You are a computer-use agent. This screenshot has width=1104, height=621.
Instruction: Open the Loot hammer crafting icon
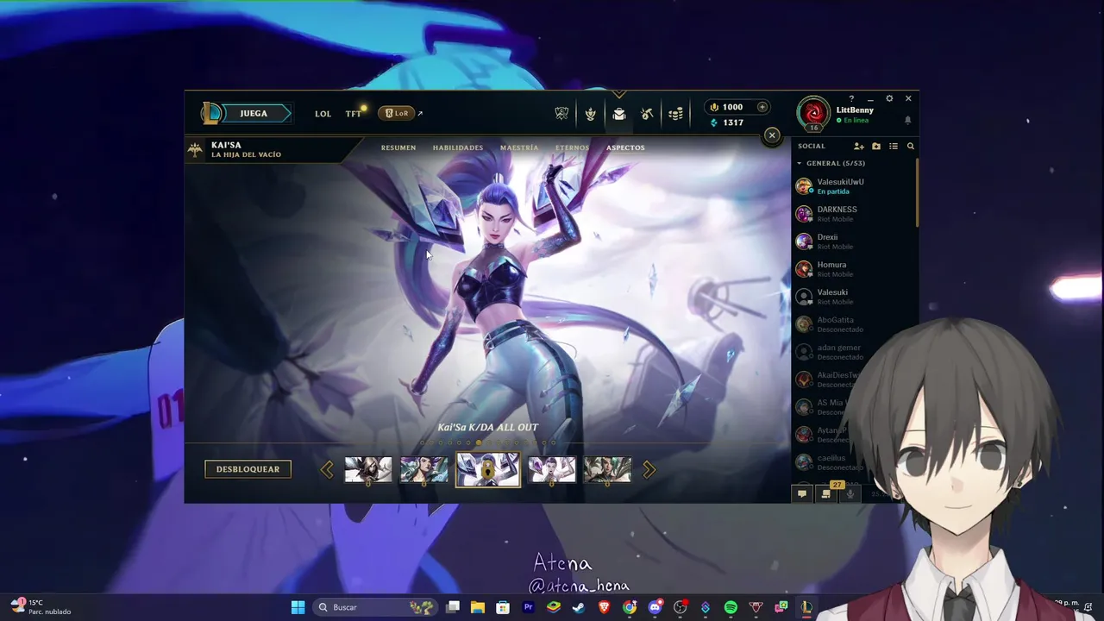[647, 113]
